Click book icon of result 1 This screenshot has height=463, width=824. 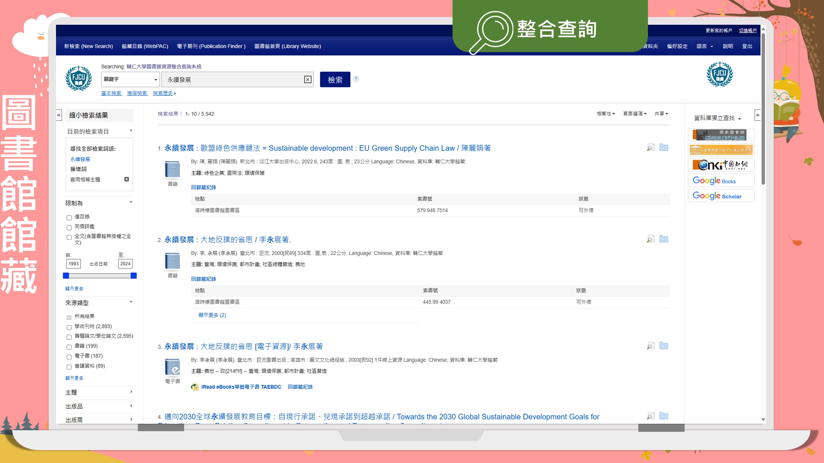pyautogui.click(x=173, y=169)
